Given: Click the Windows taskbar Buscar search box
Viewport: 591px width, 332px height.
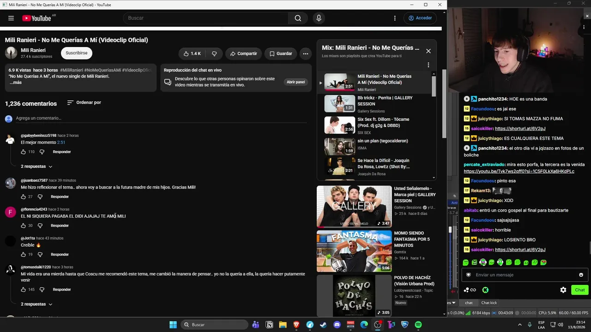Looking at the screenshot, I should click(x=214, y=325).
